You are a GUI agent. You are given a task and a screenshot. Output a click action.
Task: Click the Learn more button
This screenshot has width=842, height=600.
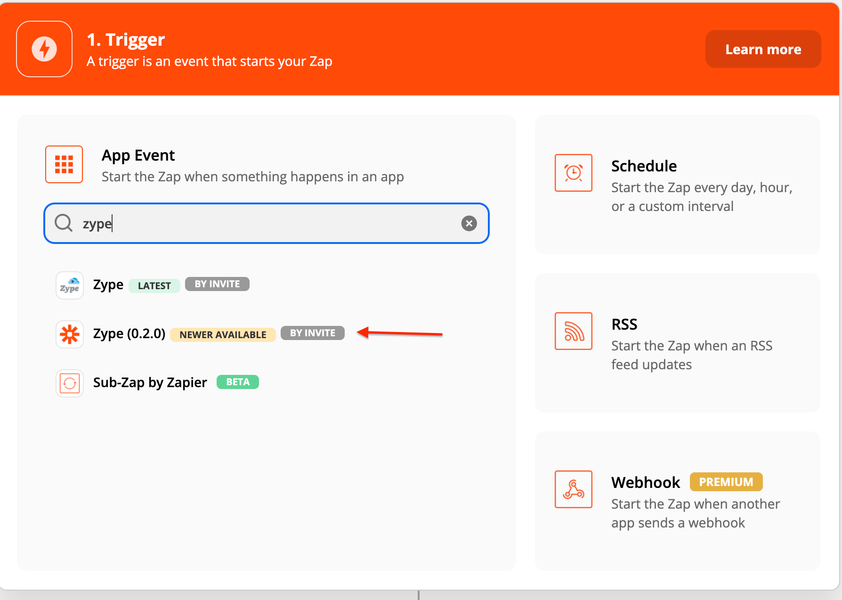763,49
